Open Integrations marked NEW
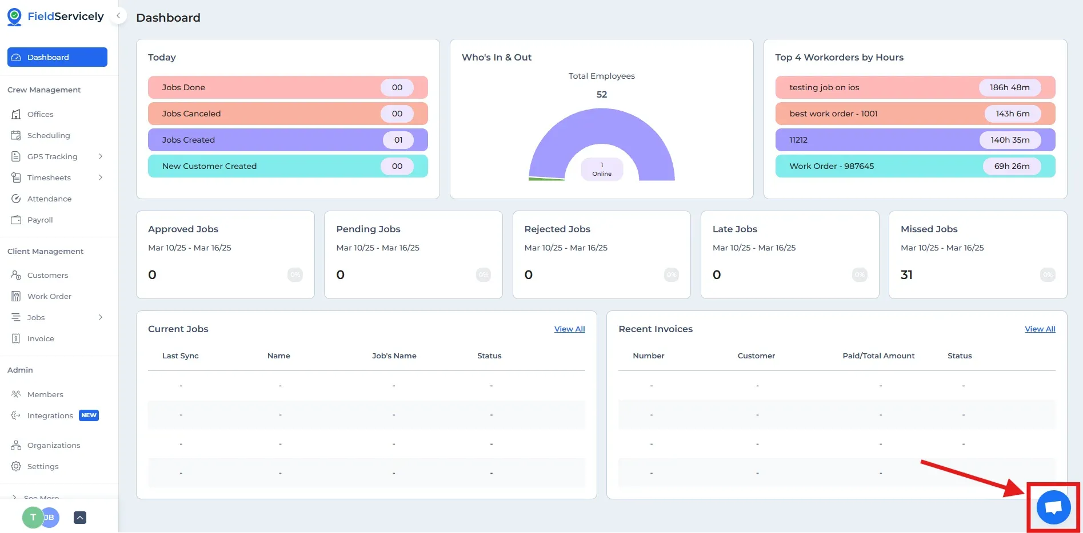 coord(50,415)
